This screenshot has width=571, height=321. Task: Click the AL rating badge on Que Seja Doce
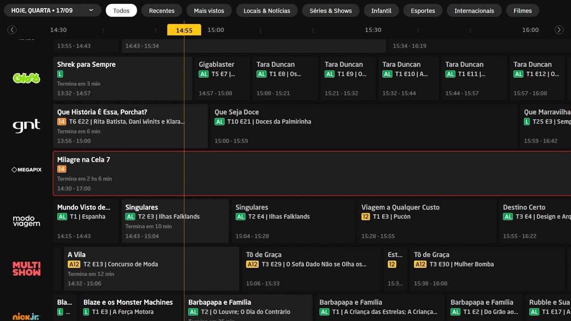[219, 122]
